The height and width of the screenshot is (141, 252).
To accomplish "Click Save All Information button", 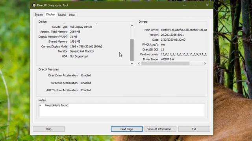I will pos(160,129).
